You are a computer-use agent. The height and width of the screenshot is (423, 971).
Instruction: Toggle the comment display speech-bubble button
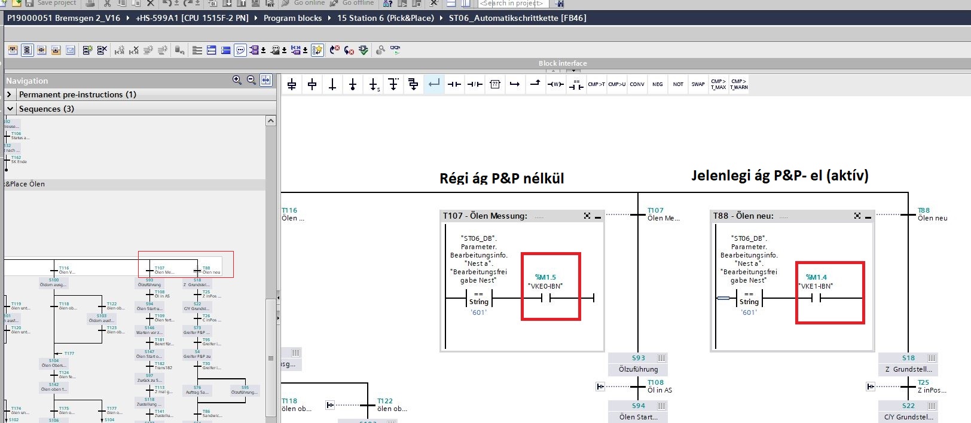coord(240,50)
